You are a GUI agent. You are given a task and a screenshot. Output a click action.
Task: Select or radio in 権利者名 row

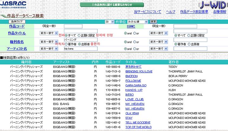135,42
